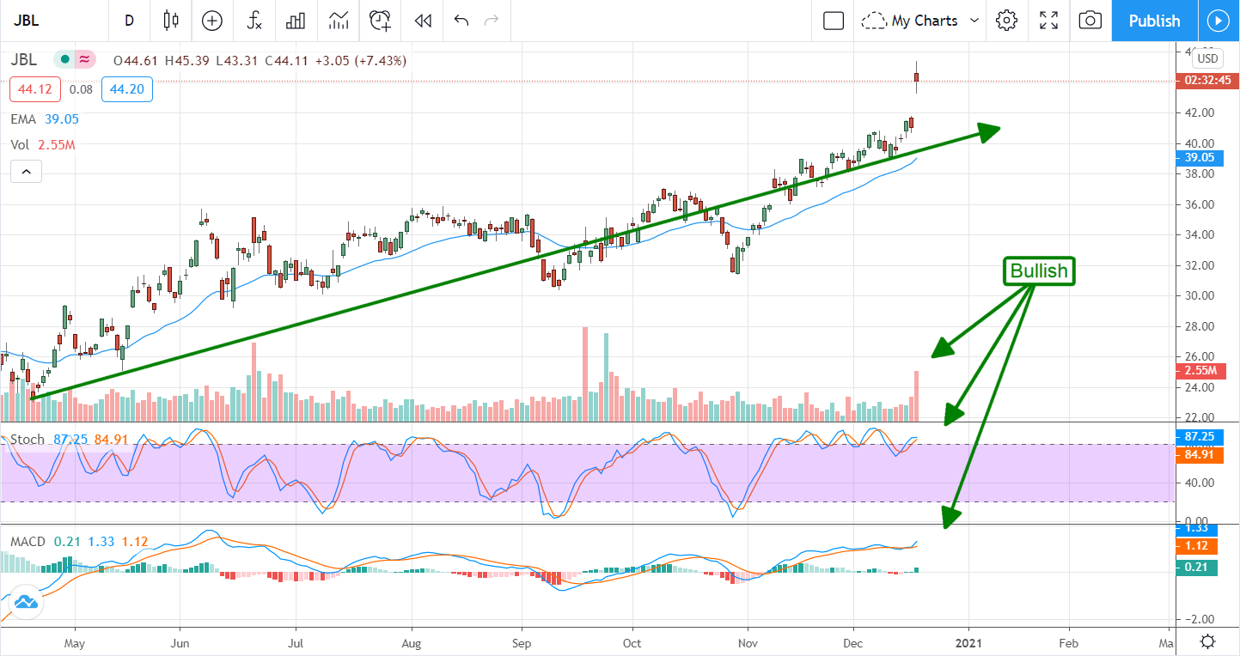
Task: Click the 44.20 buy price box
Action: tap(125, 88)
